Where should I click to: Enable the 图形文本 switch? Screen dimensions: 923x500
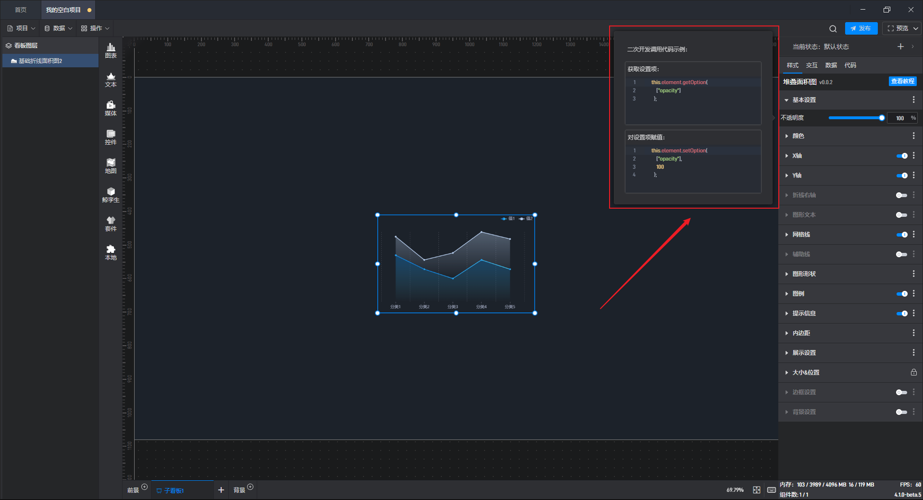point(902,215)
